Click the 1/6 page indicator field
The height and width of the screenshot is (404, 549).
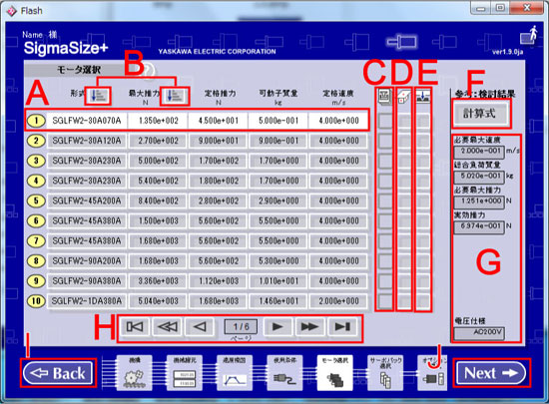click(x=241, y=327)
